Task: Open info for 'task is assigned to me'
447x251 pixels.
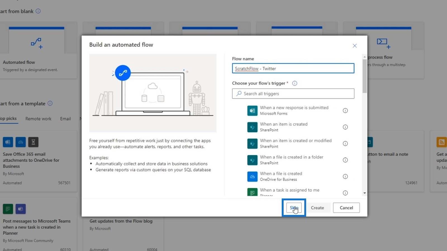Action: pos(345,193)
